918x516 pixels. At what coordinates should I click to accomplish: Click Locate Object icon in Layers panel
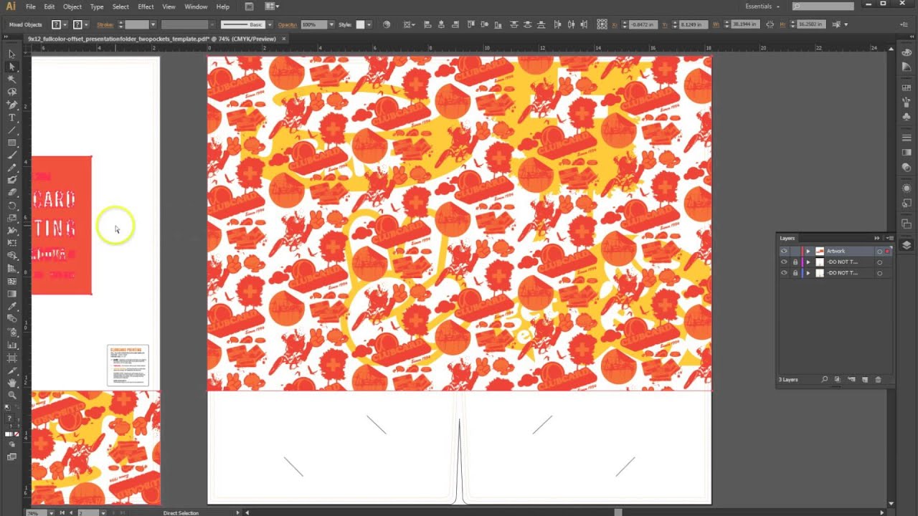825,380
